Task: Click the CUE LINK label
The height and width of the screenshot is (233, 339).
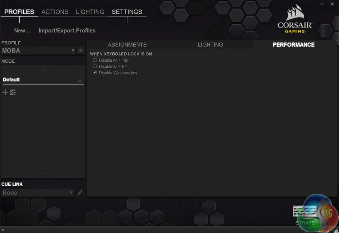Action: [x=12, y=184]
